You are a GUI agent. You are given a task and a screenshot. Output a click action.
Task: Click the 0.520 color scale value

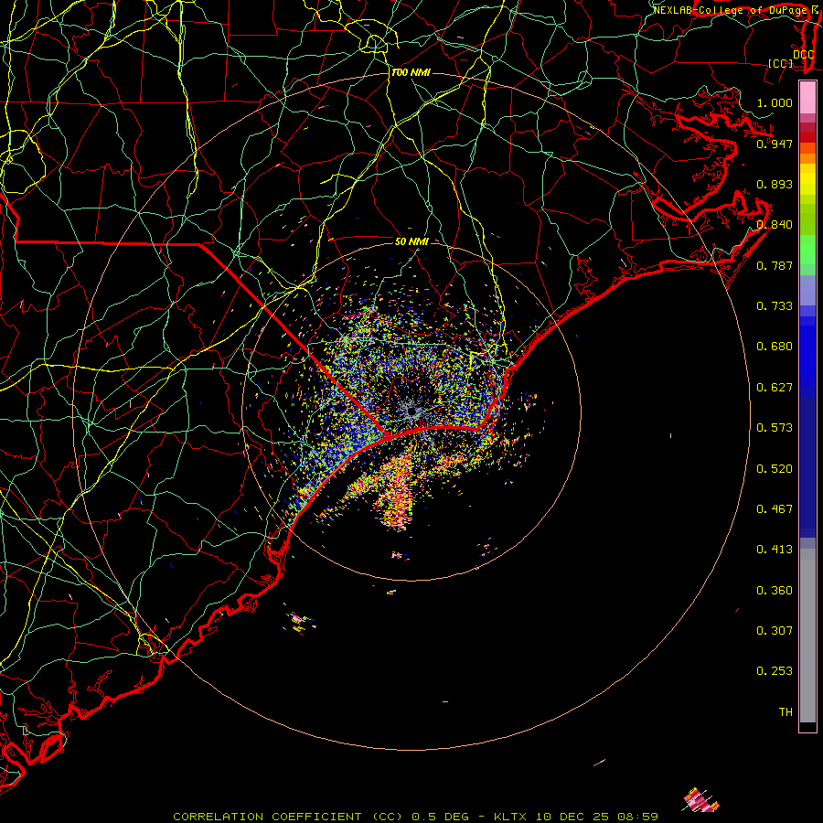click(x=775, y=469)
